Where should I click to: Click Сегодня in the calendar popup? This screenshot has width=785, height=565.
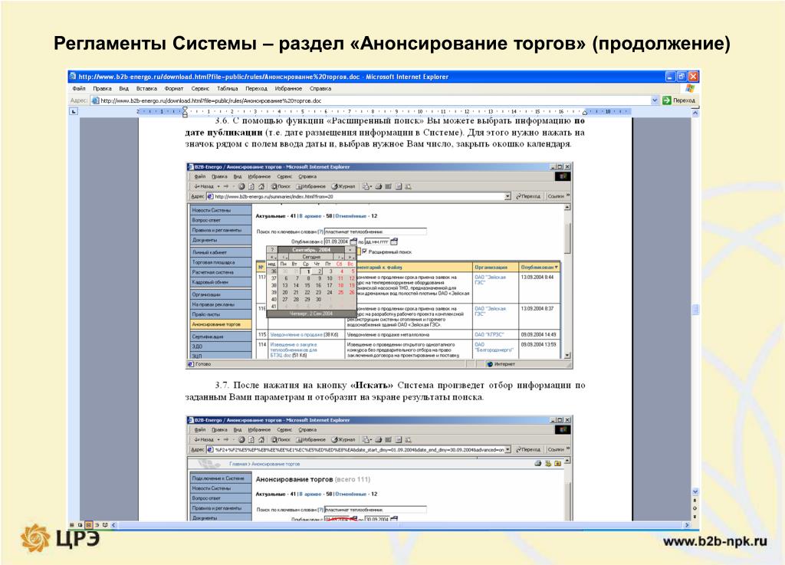click(x=311, y=257)
